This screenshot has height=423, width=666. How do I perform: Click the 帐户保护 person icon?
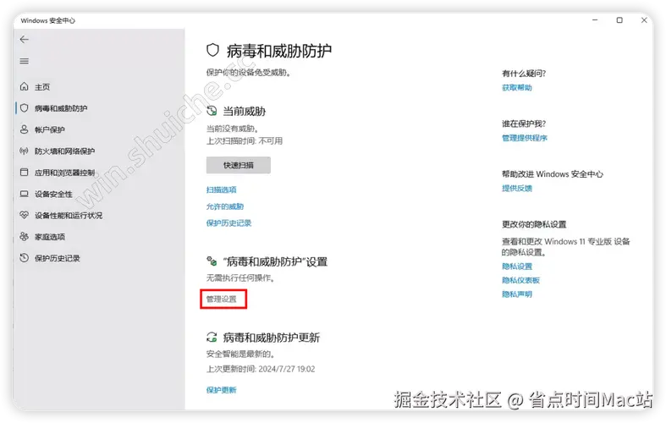[x=25, y=129]
